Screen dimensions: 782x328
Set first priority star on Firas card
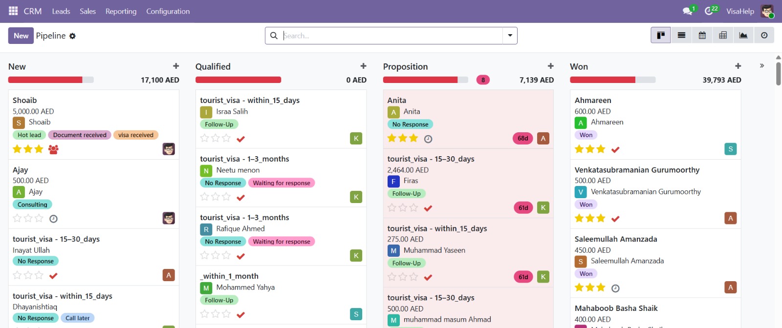pos(392,207)
